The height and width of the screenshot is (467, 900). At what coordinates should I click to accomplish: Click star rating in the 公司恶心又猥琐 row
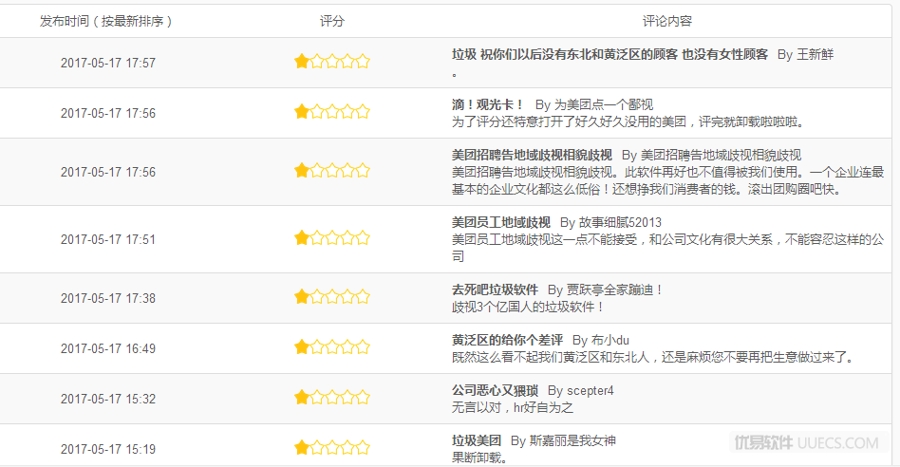point(331,397)
